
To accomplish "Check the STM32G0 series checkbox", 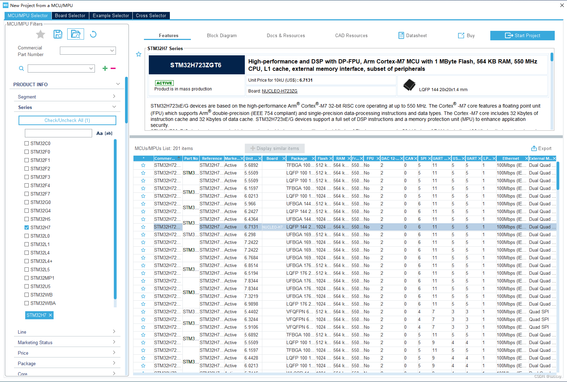I will [27, 202].
